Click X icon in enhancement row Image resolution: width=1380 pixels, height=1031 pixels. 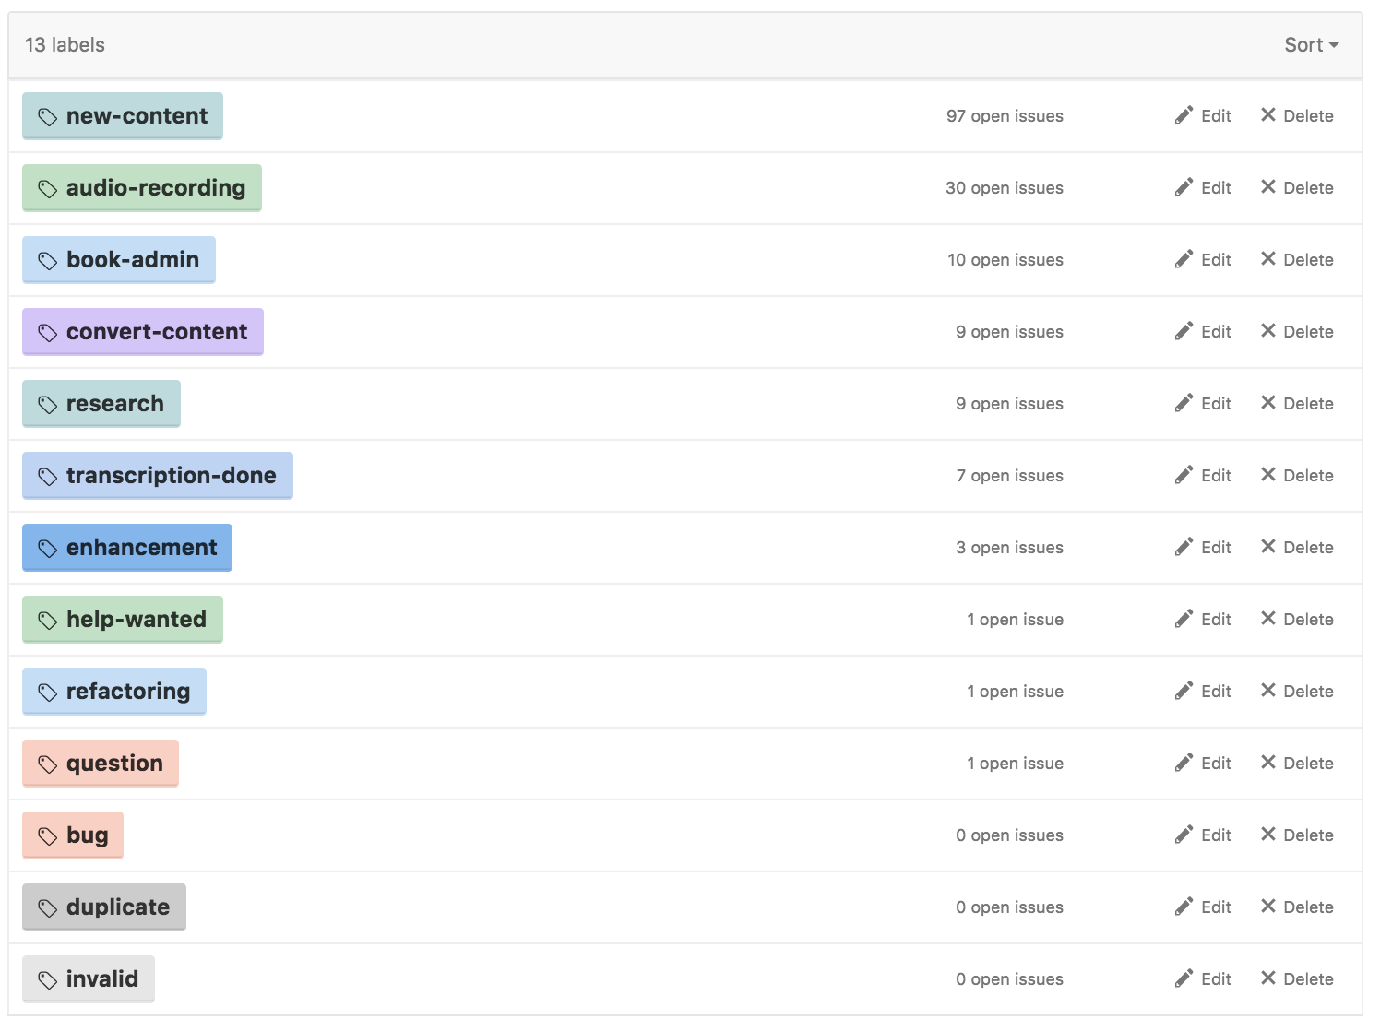tap(1268, 547)
